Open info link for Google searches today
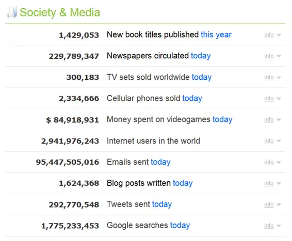The image size is (292, 241). (x=269, y=226)
